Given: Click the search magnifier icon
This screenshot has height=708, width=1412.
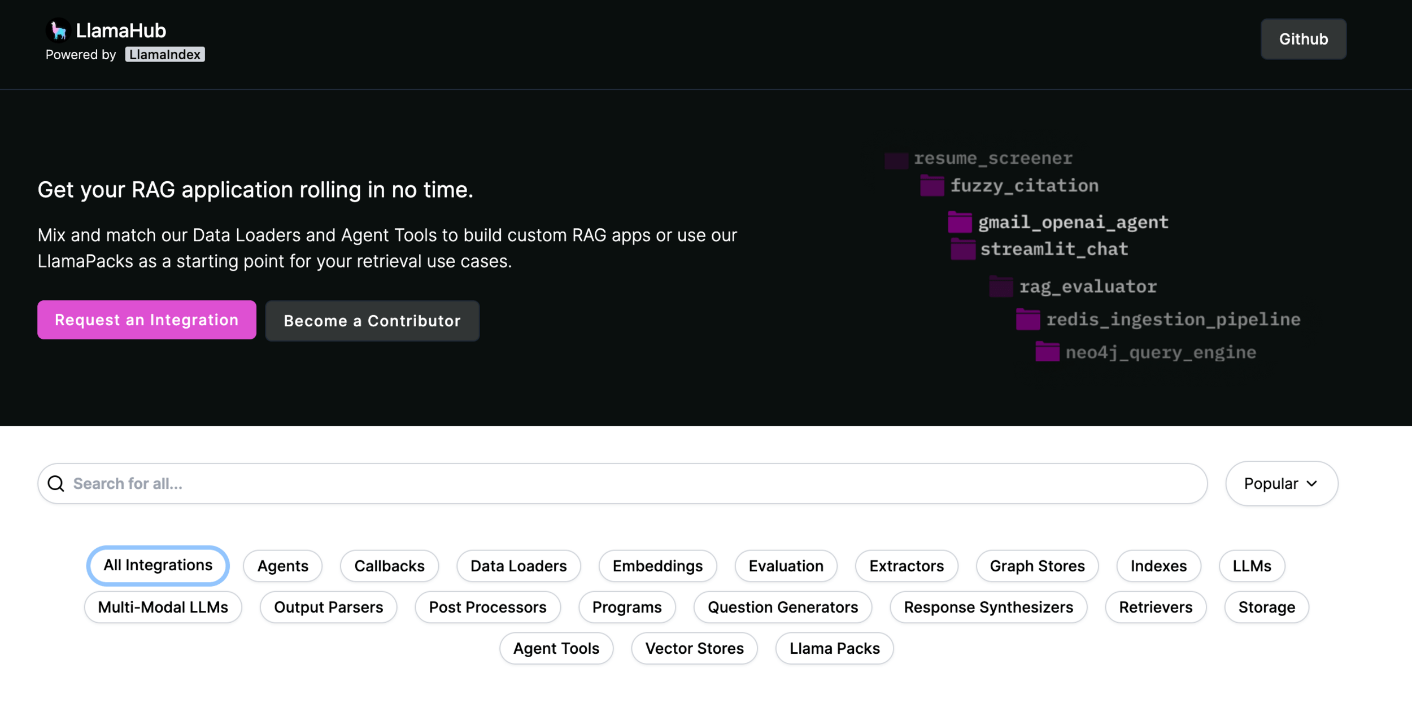Looking at the screenshot, I should 56,484.
